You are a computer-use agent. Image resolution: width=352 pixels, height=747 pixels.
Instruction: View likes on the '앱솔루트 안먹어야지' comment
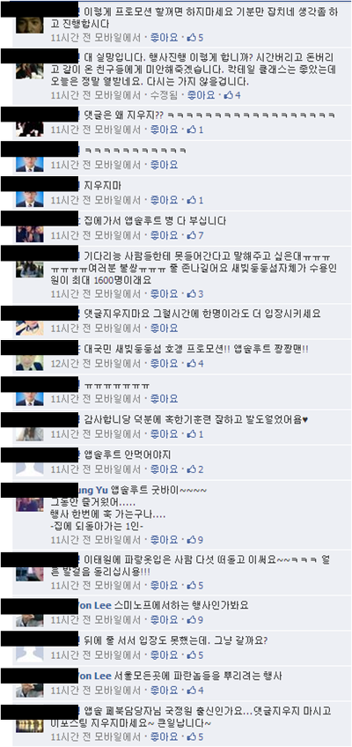coord(195,470)
